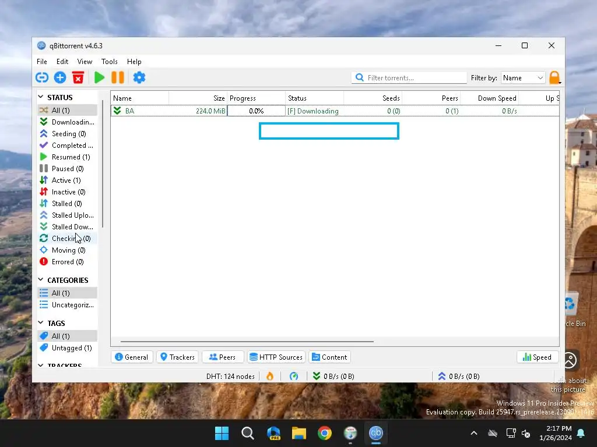Click the flame connection status icon
Screen dimensions: 597x447
click(x=270, y=377)
